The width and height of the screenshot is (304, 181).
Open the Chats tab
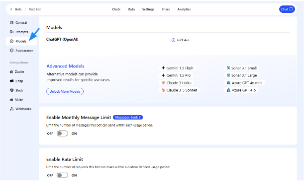[x=116, y=9]
